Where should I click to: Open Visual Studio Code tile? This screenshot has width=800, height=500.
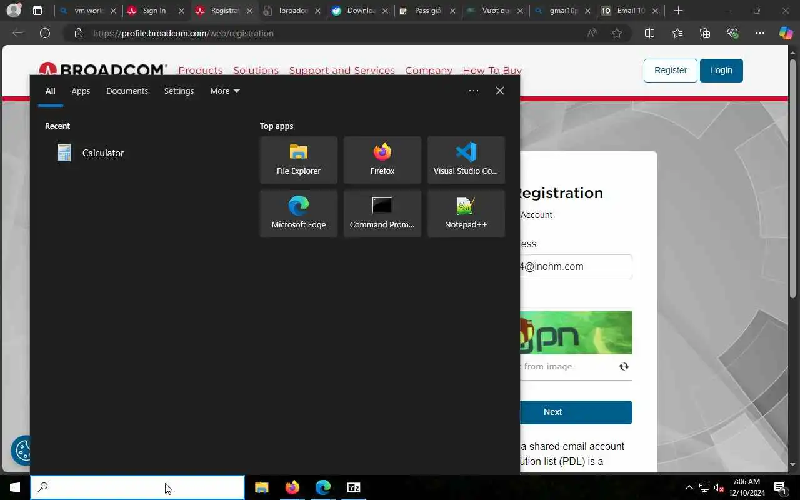[466, 160]
